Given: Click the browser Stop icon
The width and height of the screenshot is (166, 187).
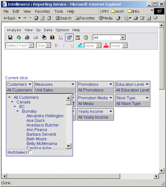Looking at the screenshot, I should [x=36, y=18].
